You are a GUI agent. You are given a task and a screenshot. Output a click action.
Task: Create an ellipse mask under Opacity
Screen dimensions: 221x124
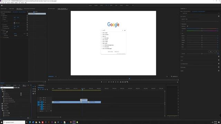(x=3, y=32)
